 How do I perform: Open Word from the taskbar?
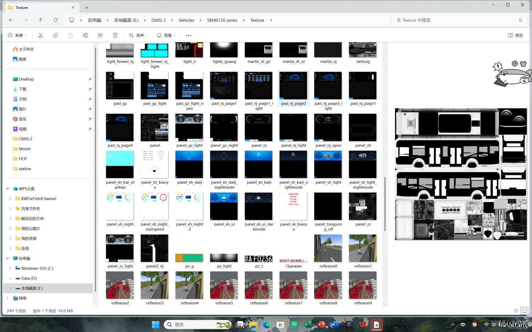[335, 325]
